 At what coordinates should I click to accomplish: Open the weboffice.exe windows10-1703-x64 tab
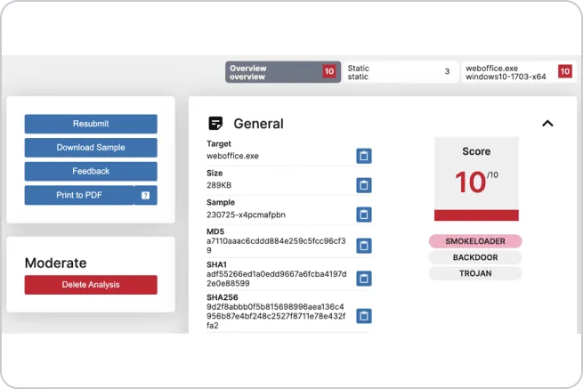pyautogui.click(x=519, y=72)
